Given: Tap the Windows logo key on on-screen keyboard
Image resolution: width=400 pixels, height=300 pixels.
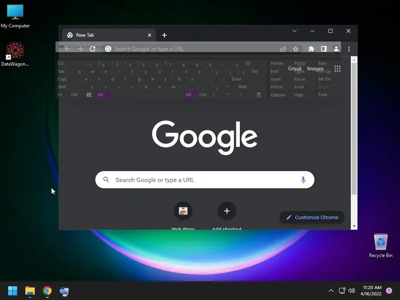Looking at the screenshot, I should 89,95.
